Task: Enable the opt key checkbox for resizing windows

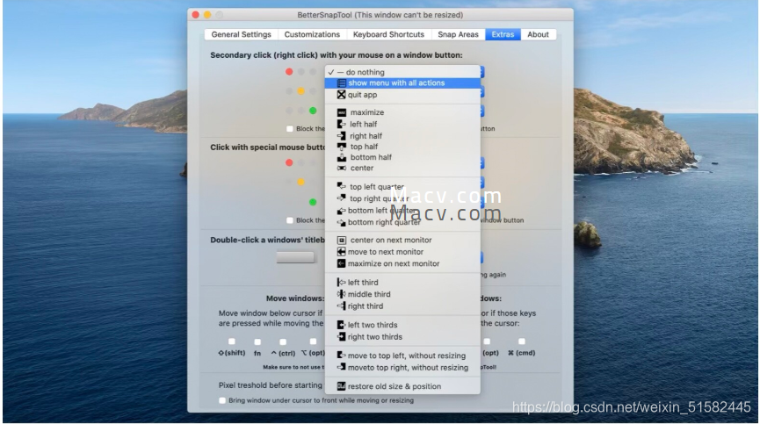Action: [x=487, y=341]
